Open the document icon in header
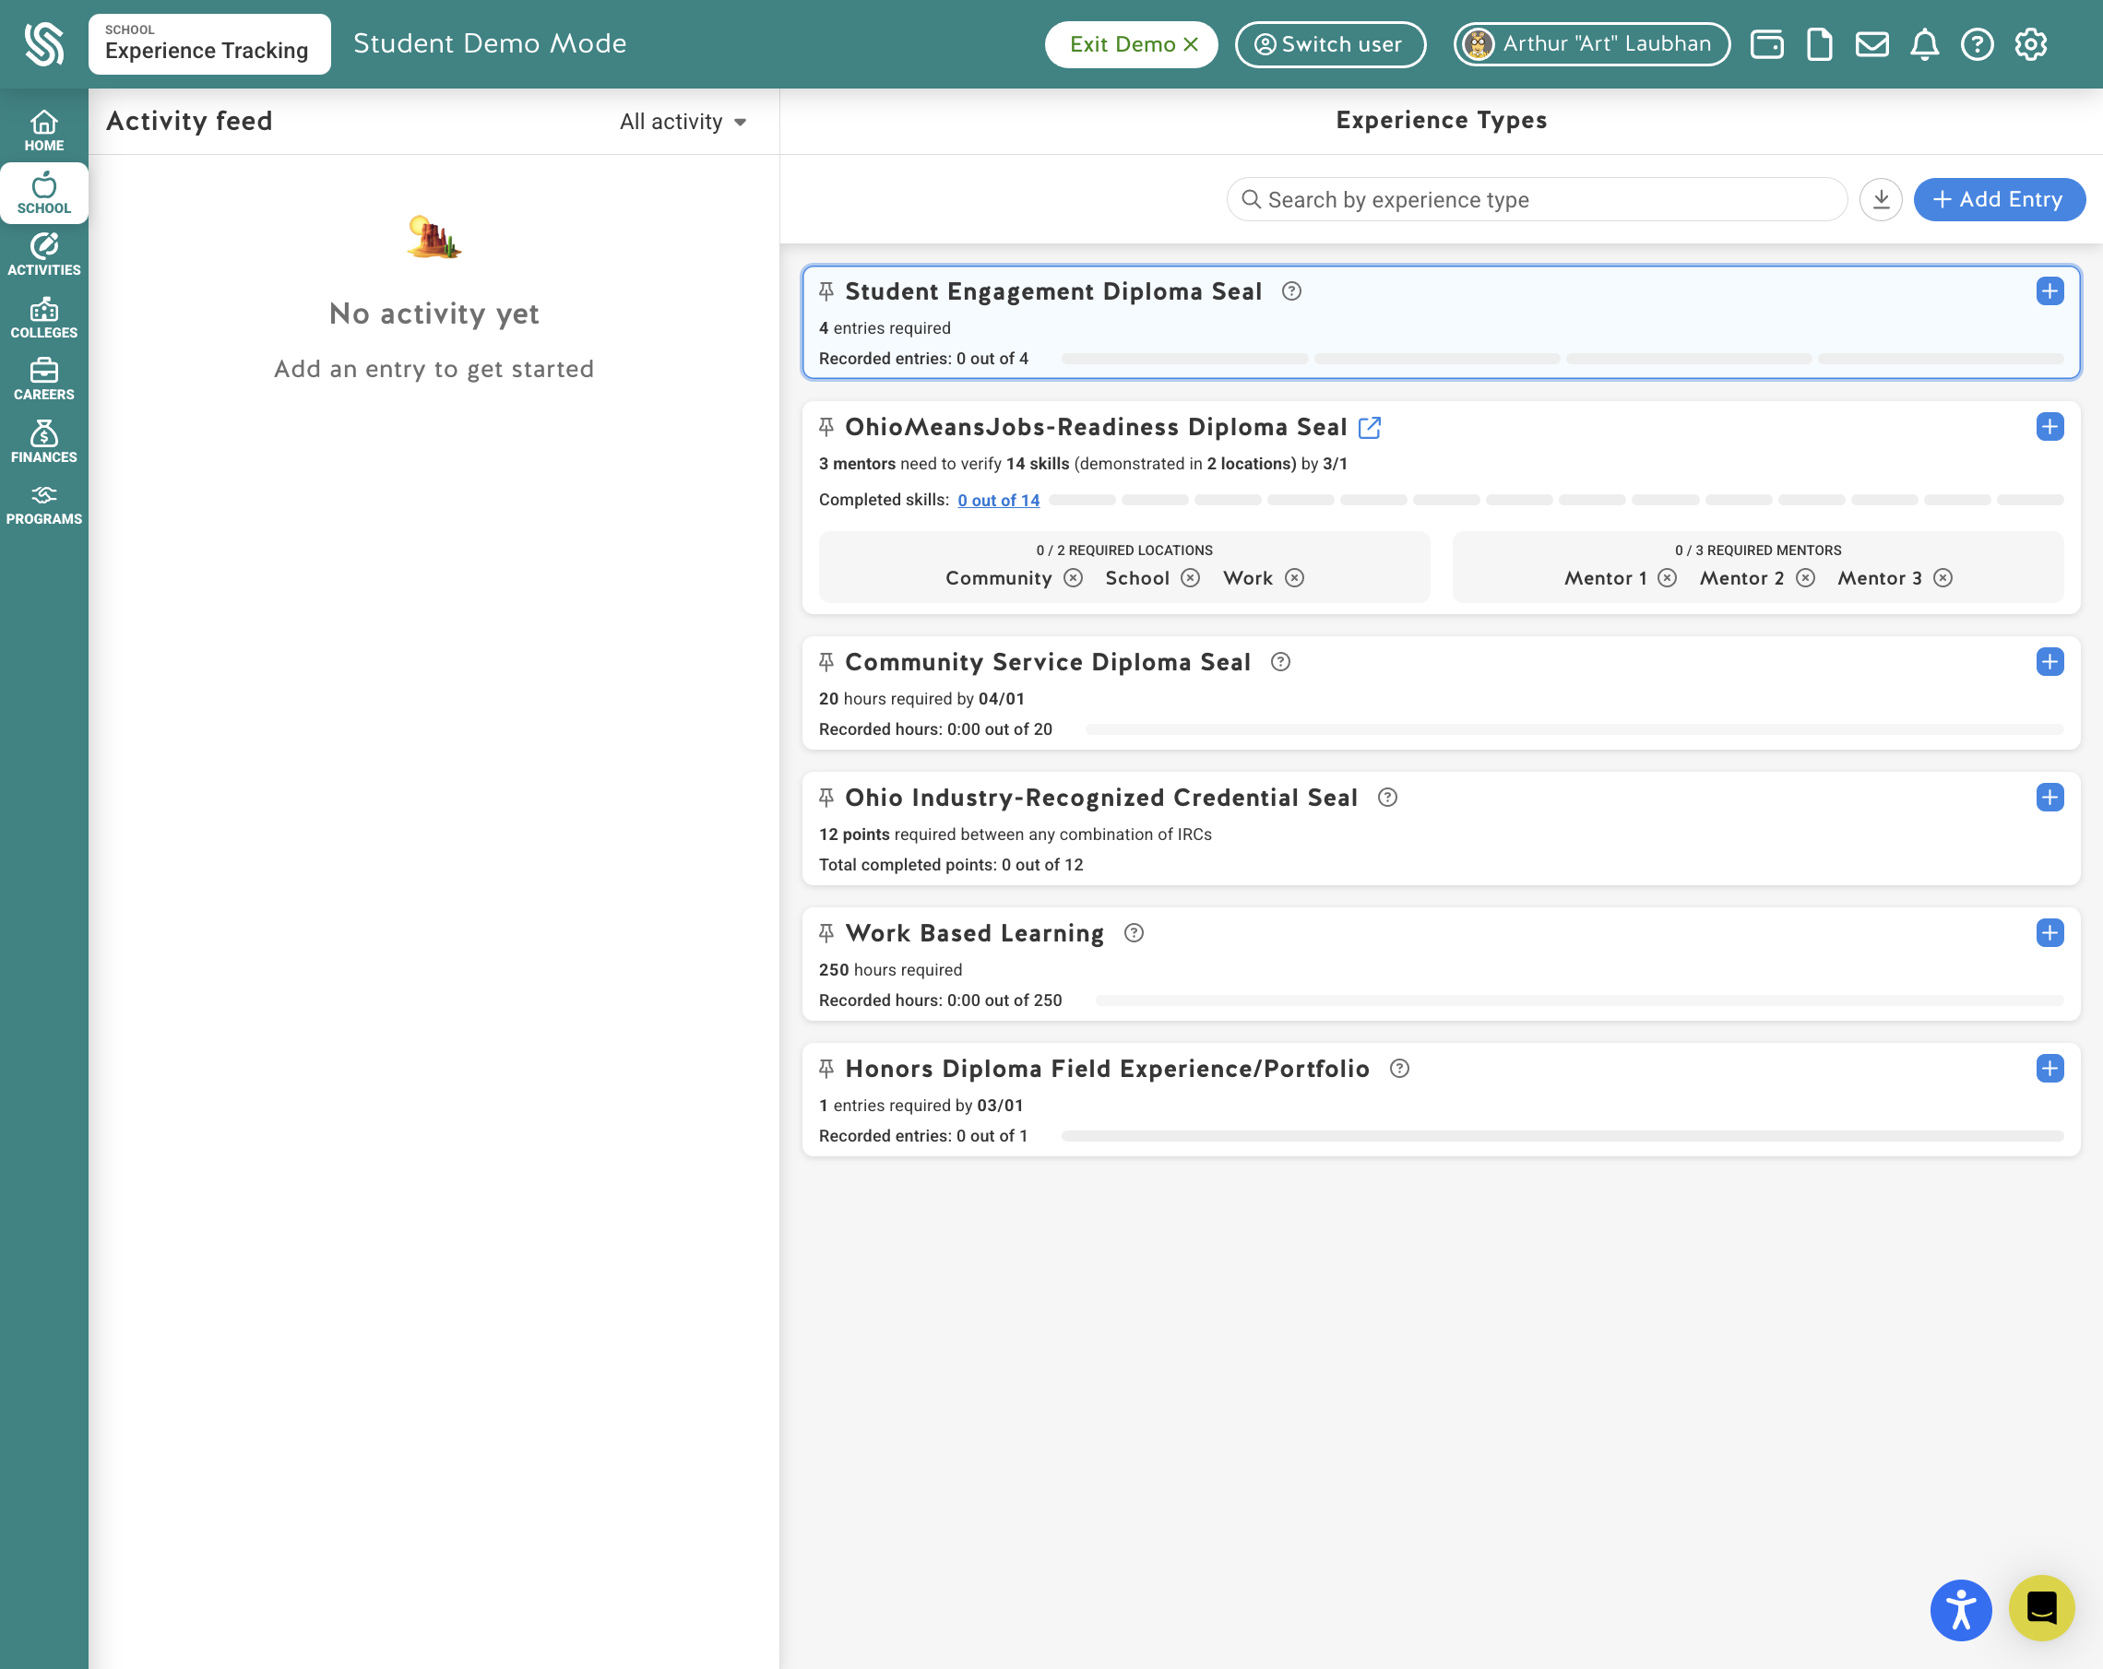 (x=1819, y=44)
